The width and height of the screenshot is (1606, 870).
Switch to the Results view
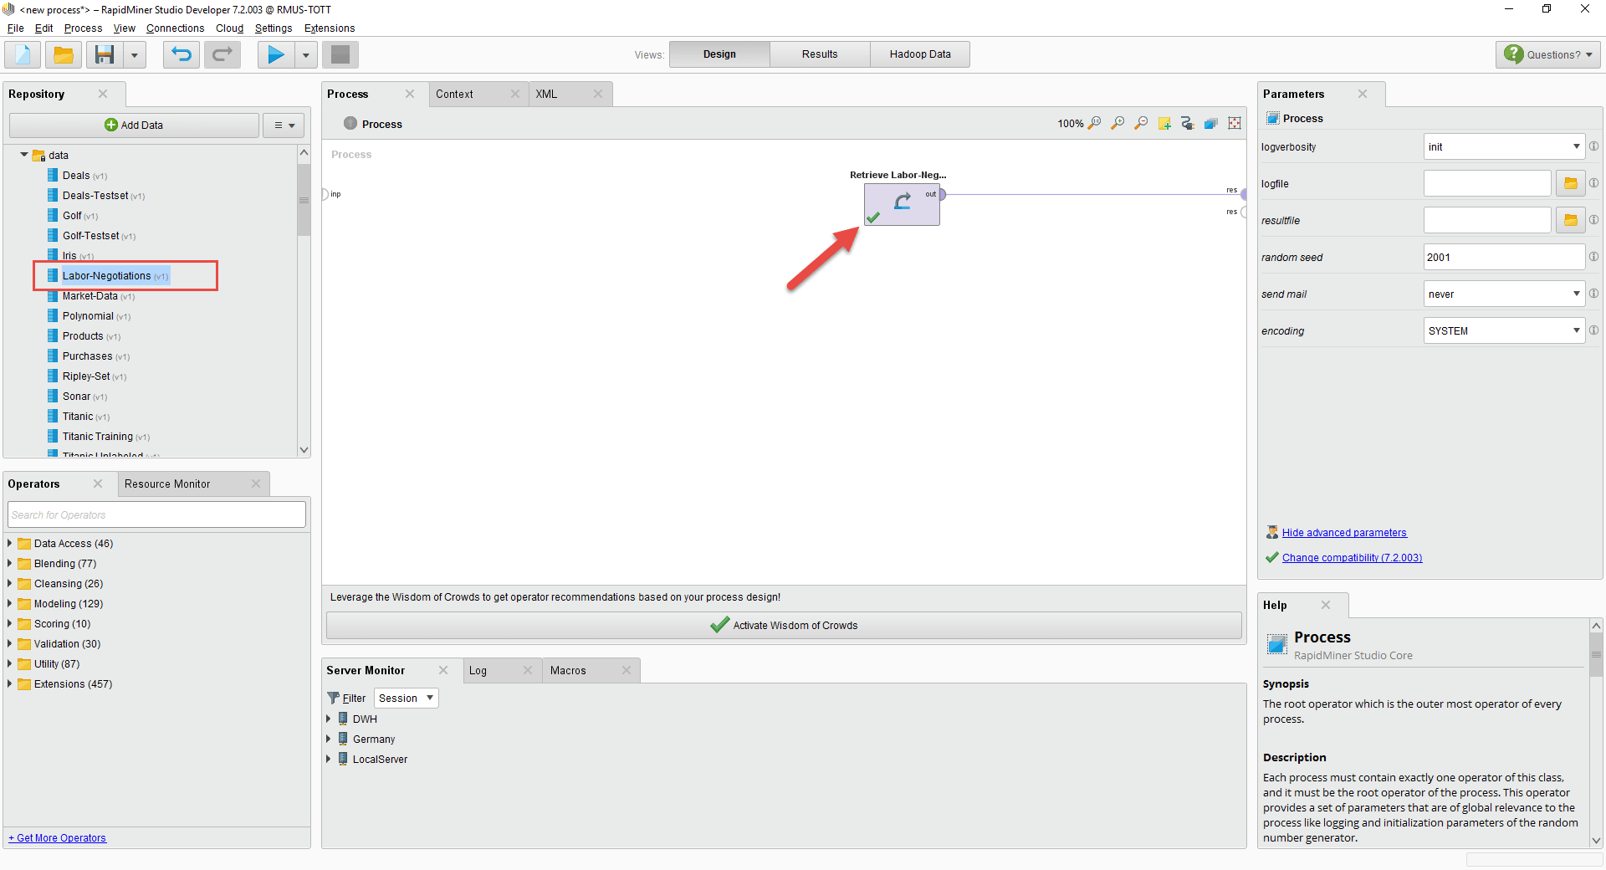pos(820,54)
